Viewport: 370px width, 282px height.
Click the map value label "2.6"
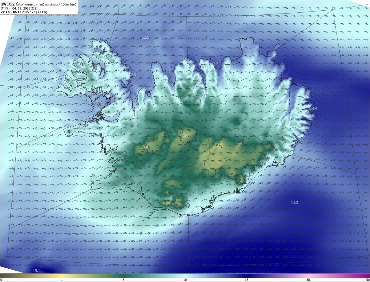click(186, 136)
